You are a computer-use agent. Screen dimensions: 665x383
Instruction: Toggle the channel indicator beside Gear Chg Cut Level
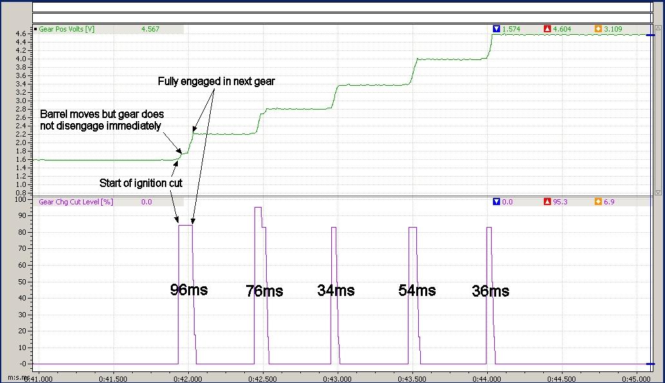tap(35, 202)
